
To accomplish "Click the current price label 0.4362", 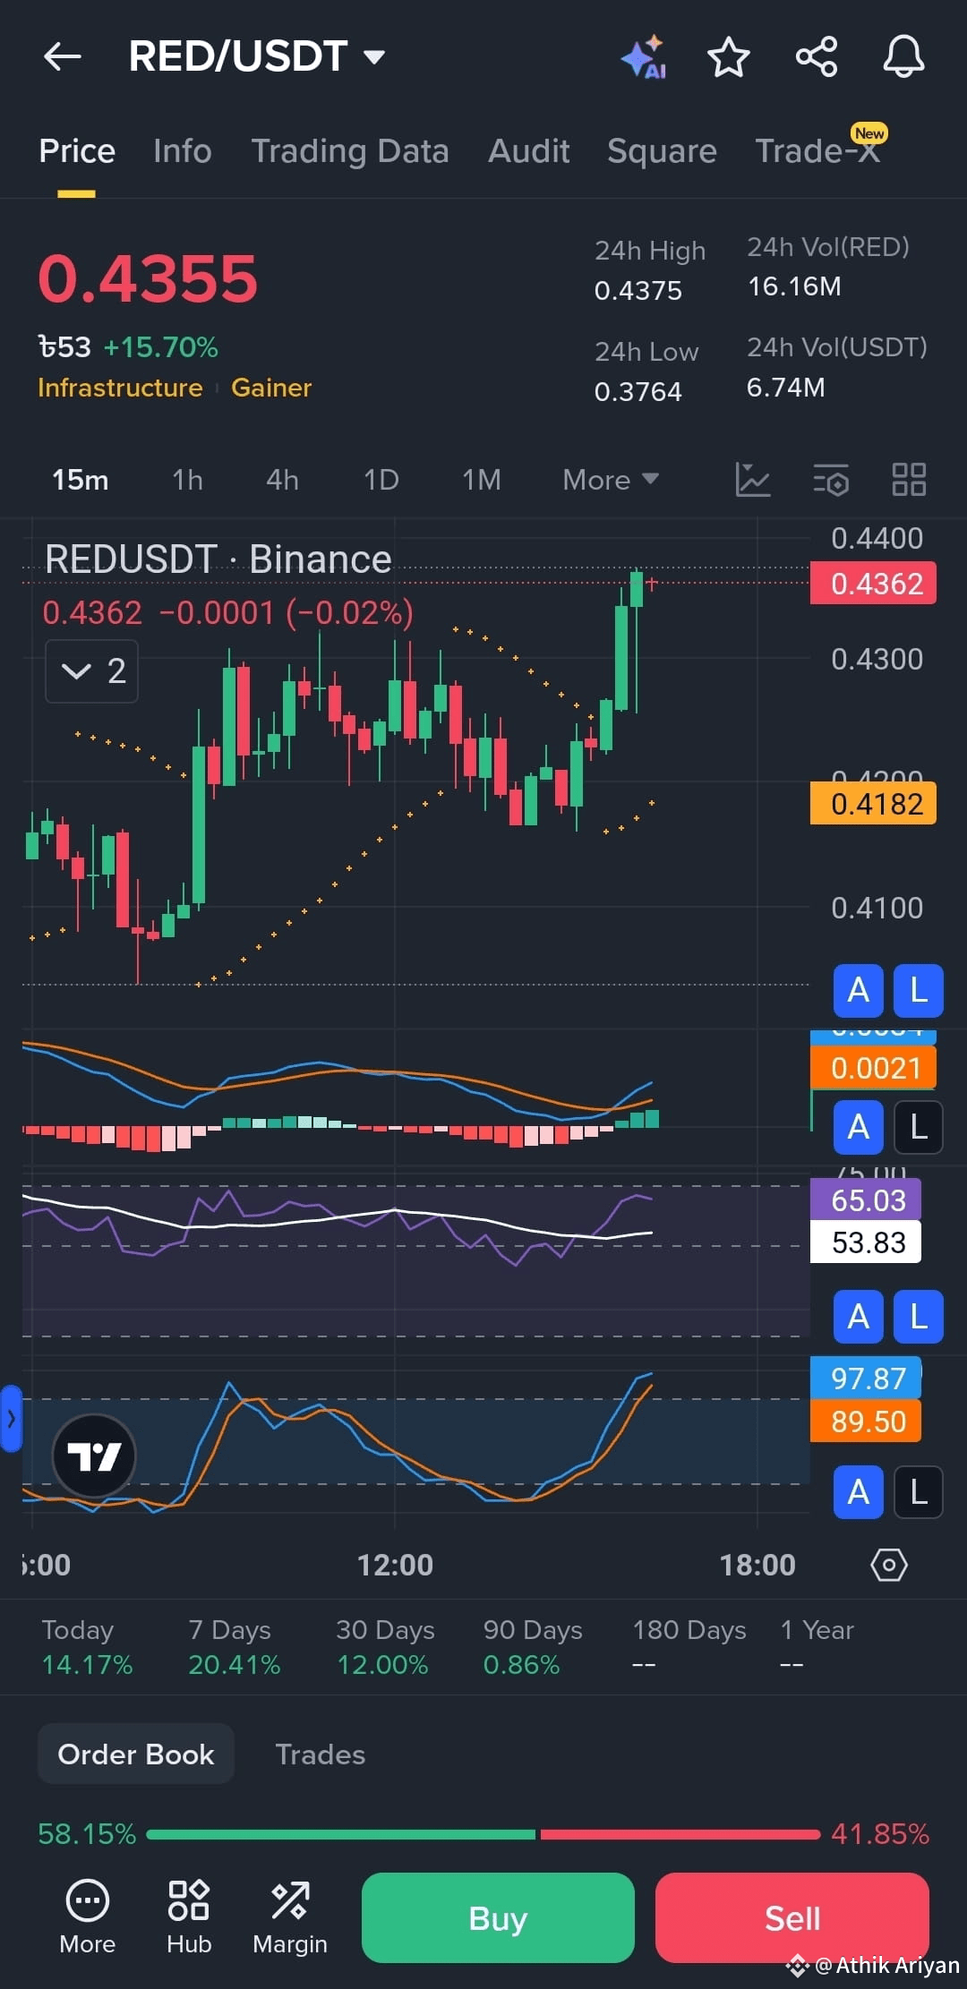I will [874, 584].
